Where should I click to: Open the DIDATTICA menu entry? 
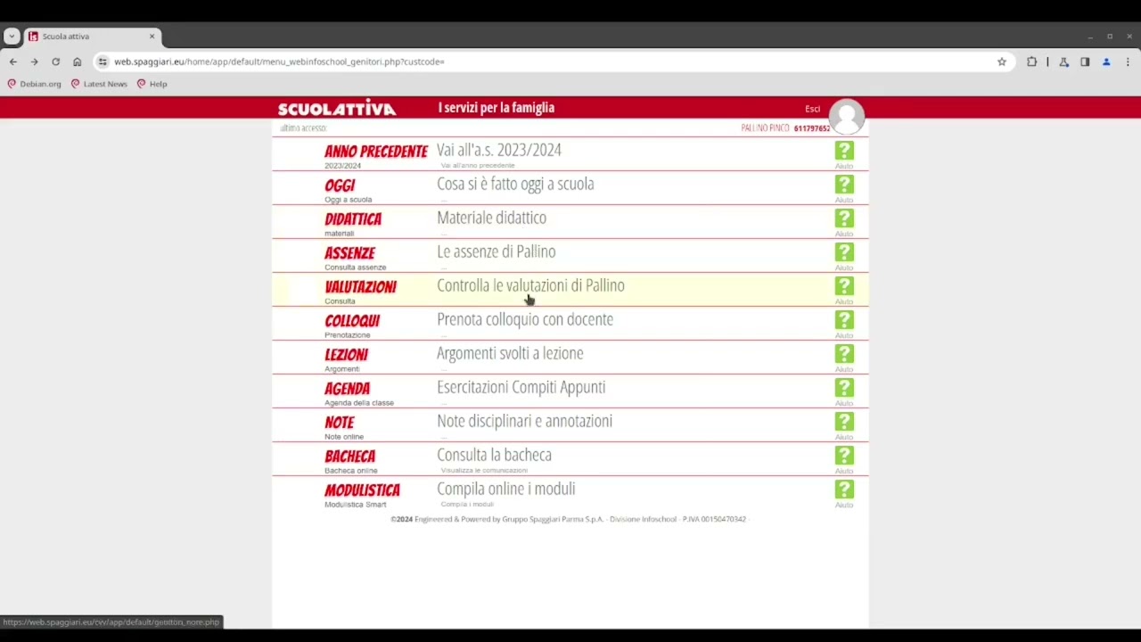(353, 219)
